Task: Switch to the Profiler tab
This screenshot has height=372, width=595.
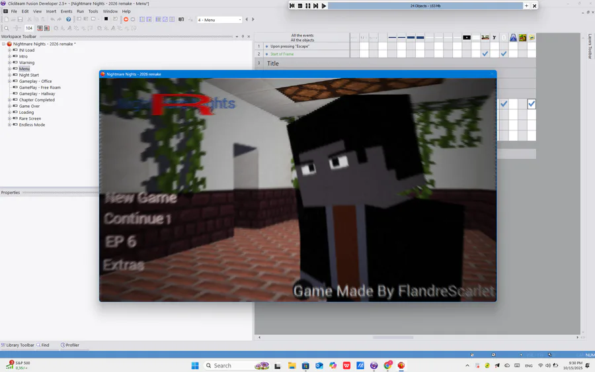Action: pyautogui.click(x=70, y=345)
